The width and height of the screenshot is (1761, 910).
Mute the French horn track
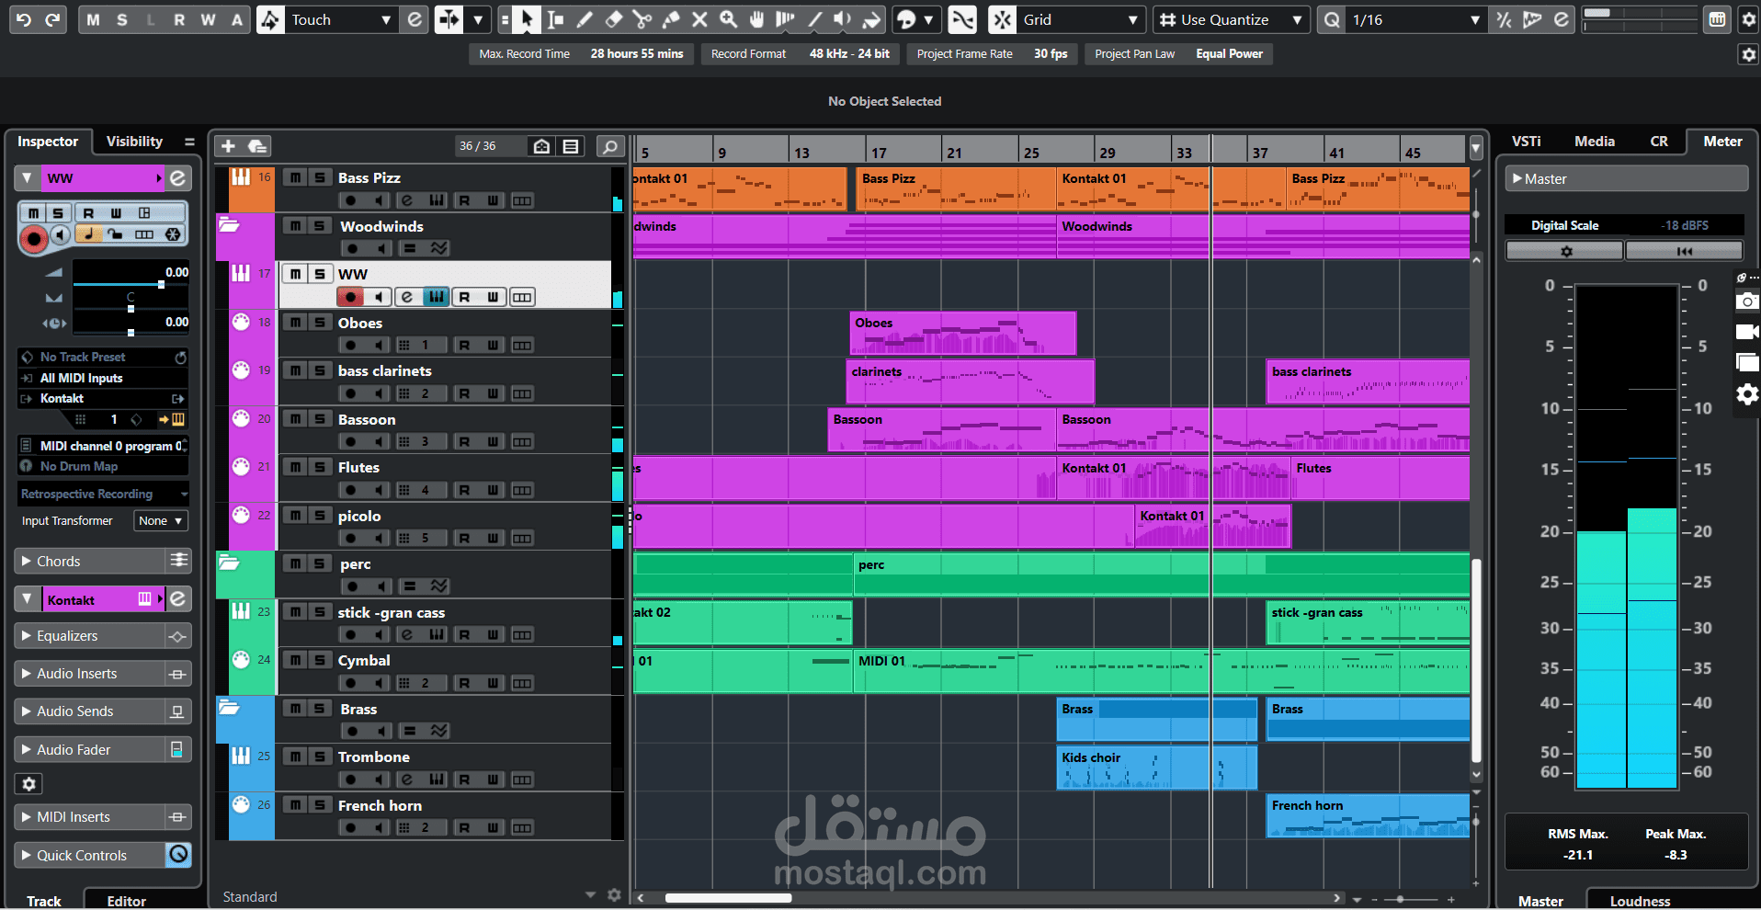point(294,805)
